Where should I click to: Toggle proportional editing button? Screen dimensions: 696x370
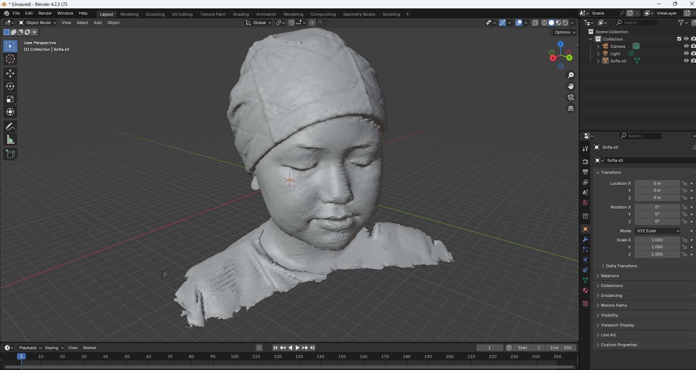tap(312, 23)
